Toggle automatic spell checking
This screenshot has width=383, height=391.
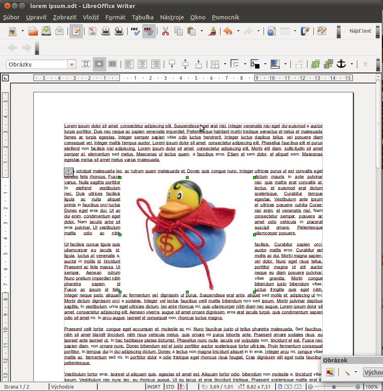[149, 31]
